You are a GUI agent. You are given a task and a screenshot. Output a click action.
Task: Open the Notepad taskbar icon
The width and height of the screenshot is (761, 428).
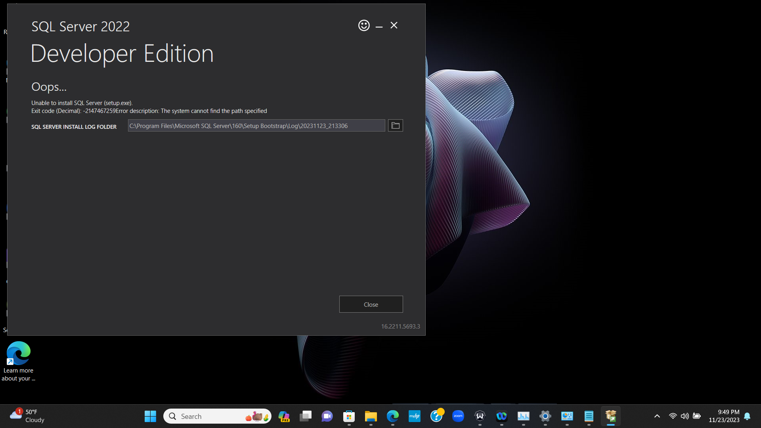589,416
